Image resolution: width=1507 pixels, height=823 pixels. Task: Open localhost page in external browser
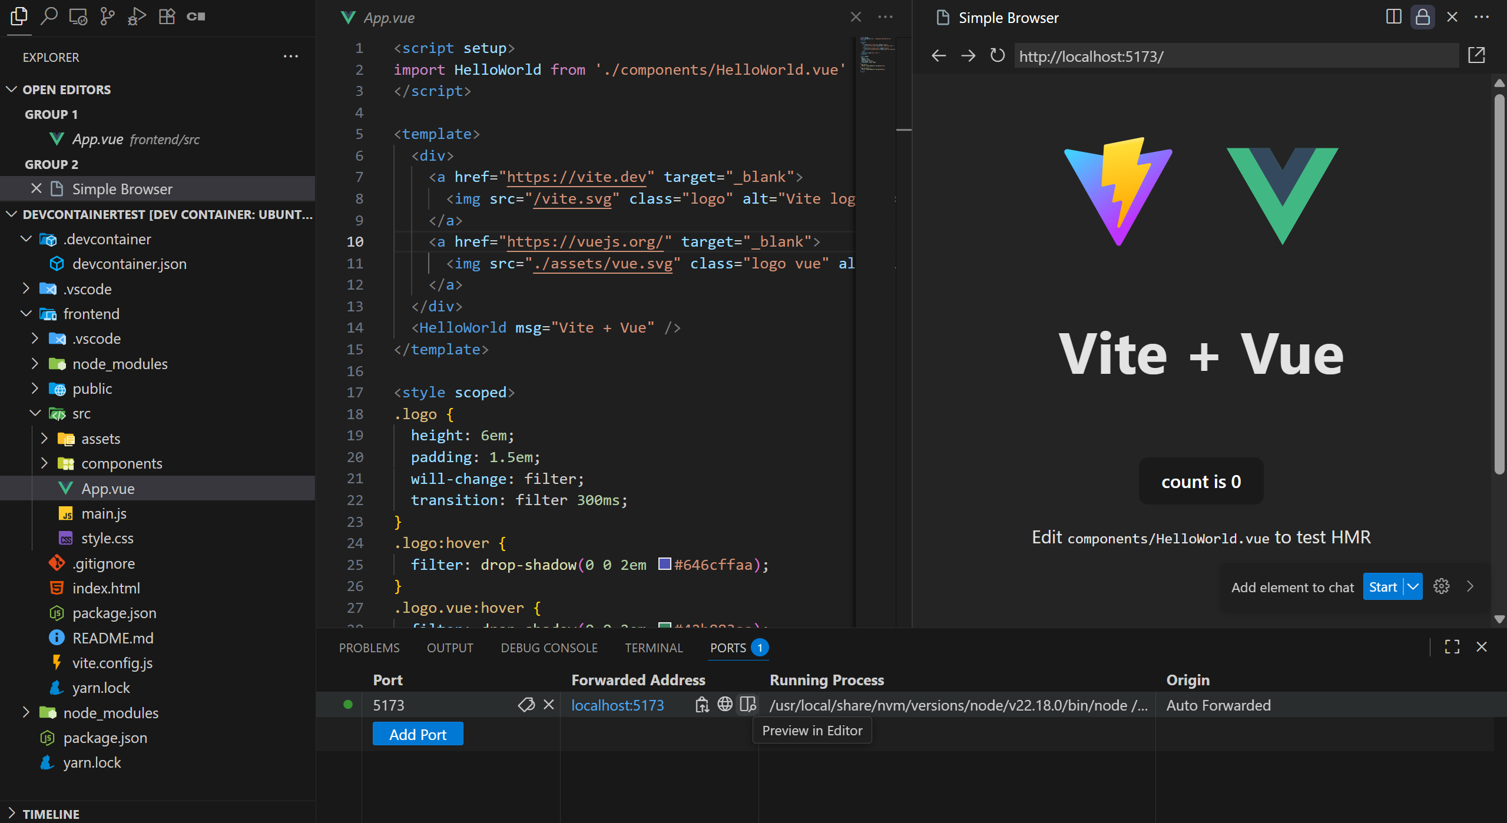click(1476, 56)
